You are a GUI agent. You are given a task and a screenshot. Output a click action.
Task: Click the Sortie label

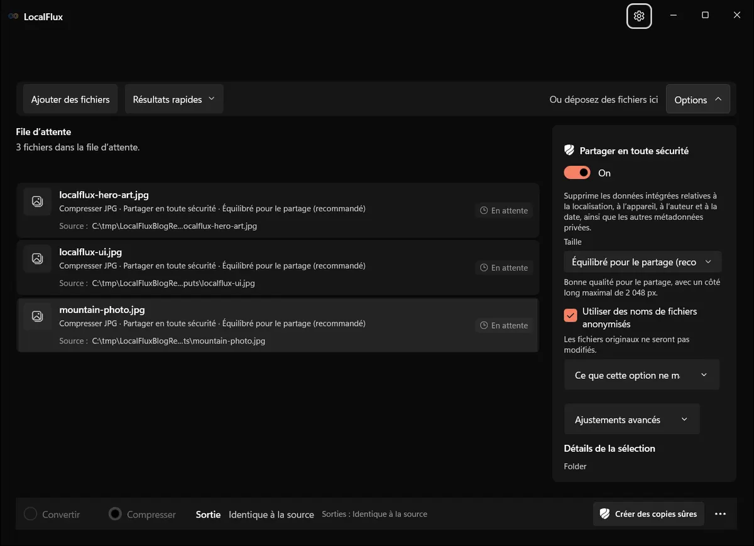click(208, 515)
